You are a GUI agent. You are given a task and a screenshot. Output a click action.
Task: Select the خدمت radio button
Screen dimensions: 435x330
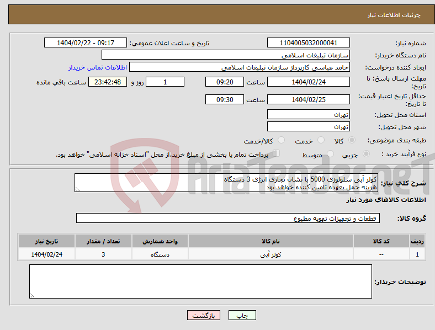[x=321, y=140]
